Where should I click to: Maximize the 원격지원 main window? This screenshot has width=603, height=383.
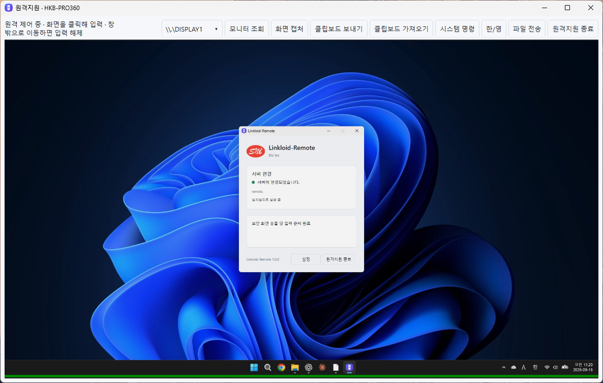pos(567,8)
